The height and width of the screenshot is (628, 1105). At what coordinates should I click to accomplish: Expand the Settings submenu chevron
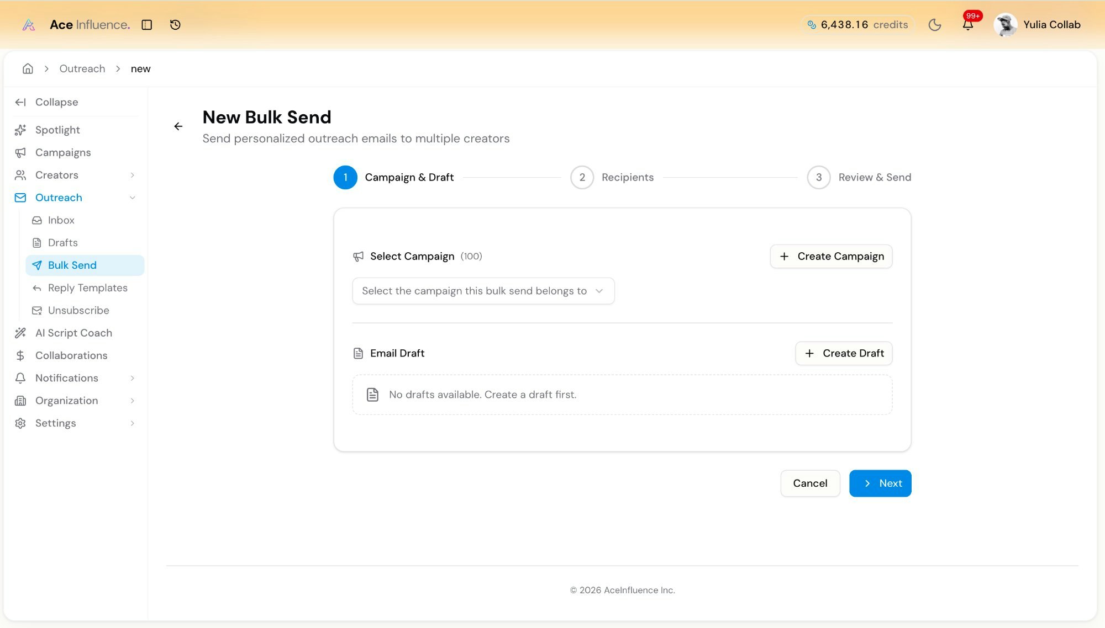133,423
